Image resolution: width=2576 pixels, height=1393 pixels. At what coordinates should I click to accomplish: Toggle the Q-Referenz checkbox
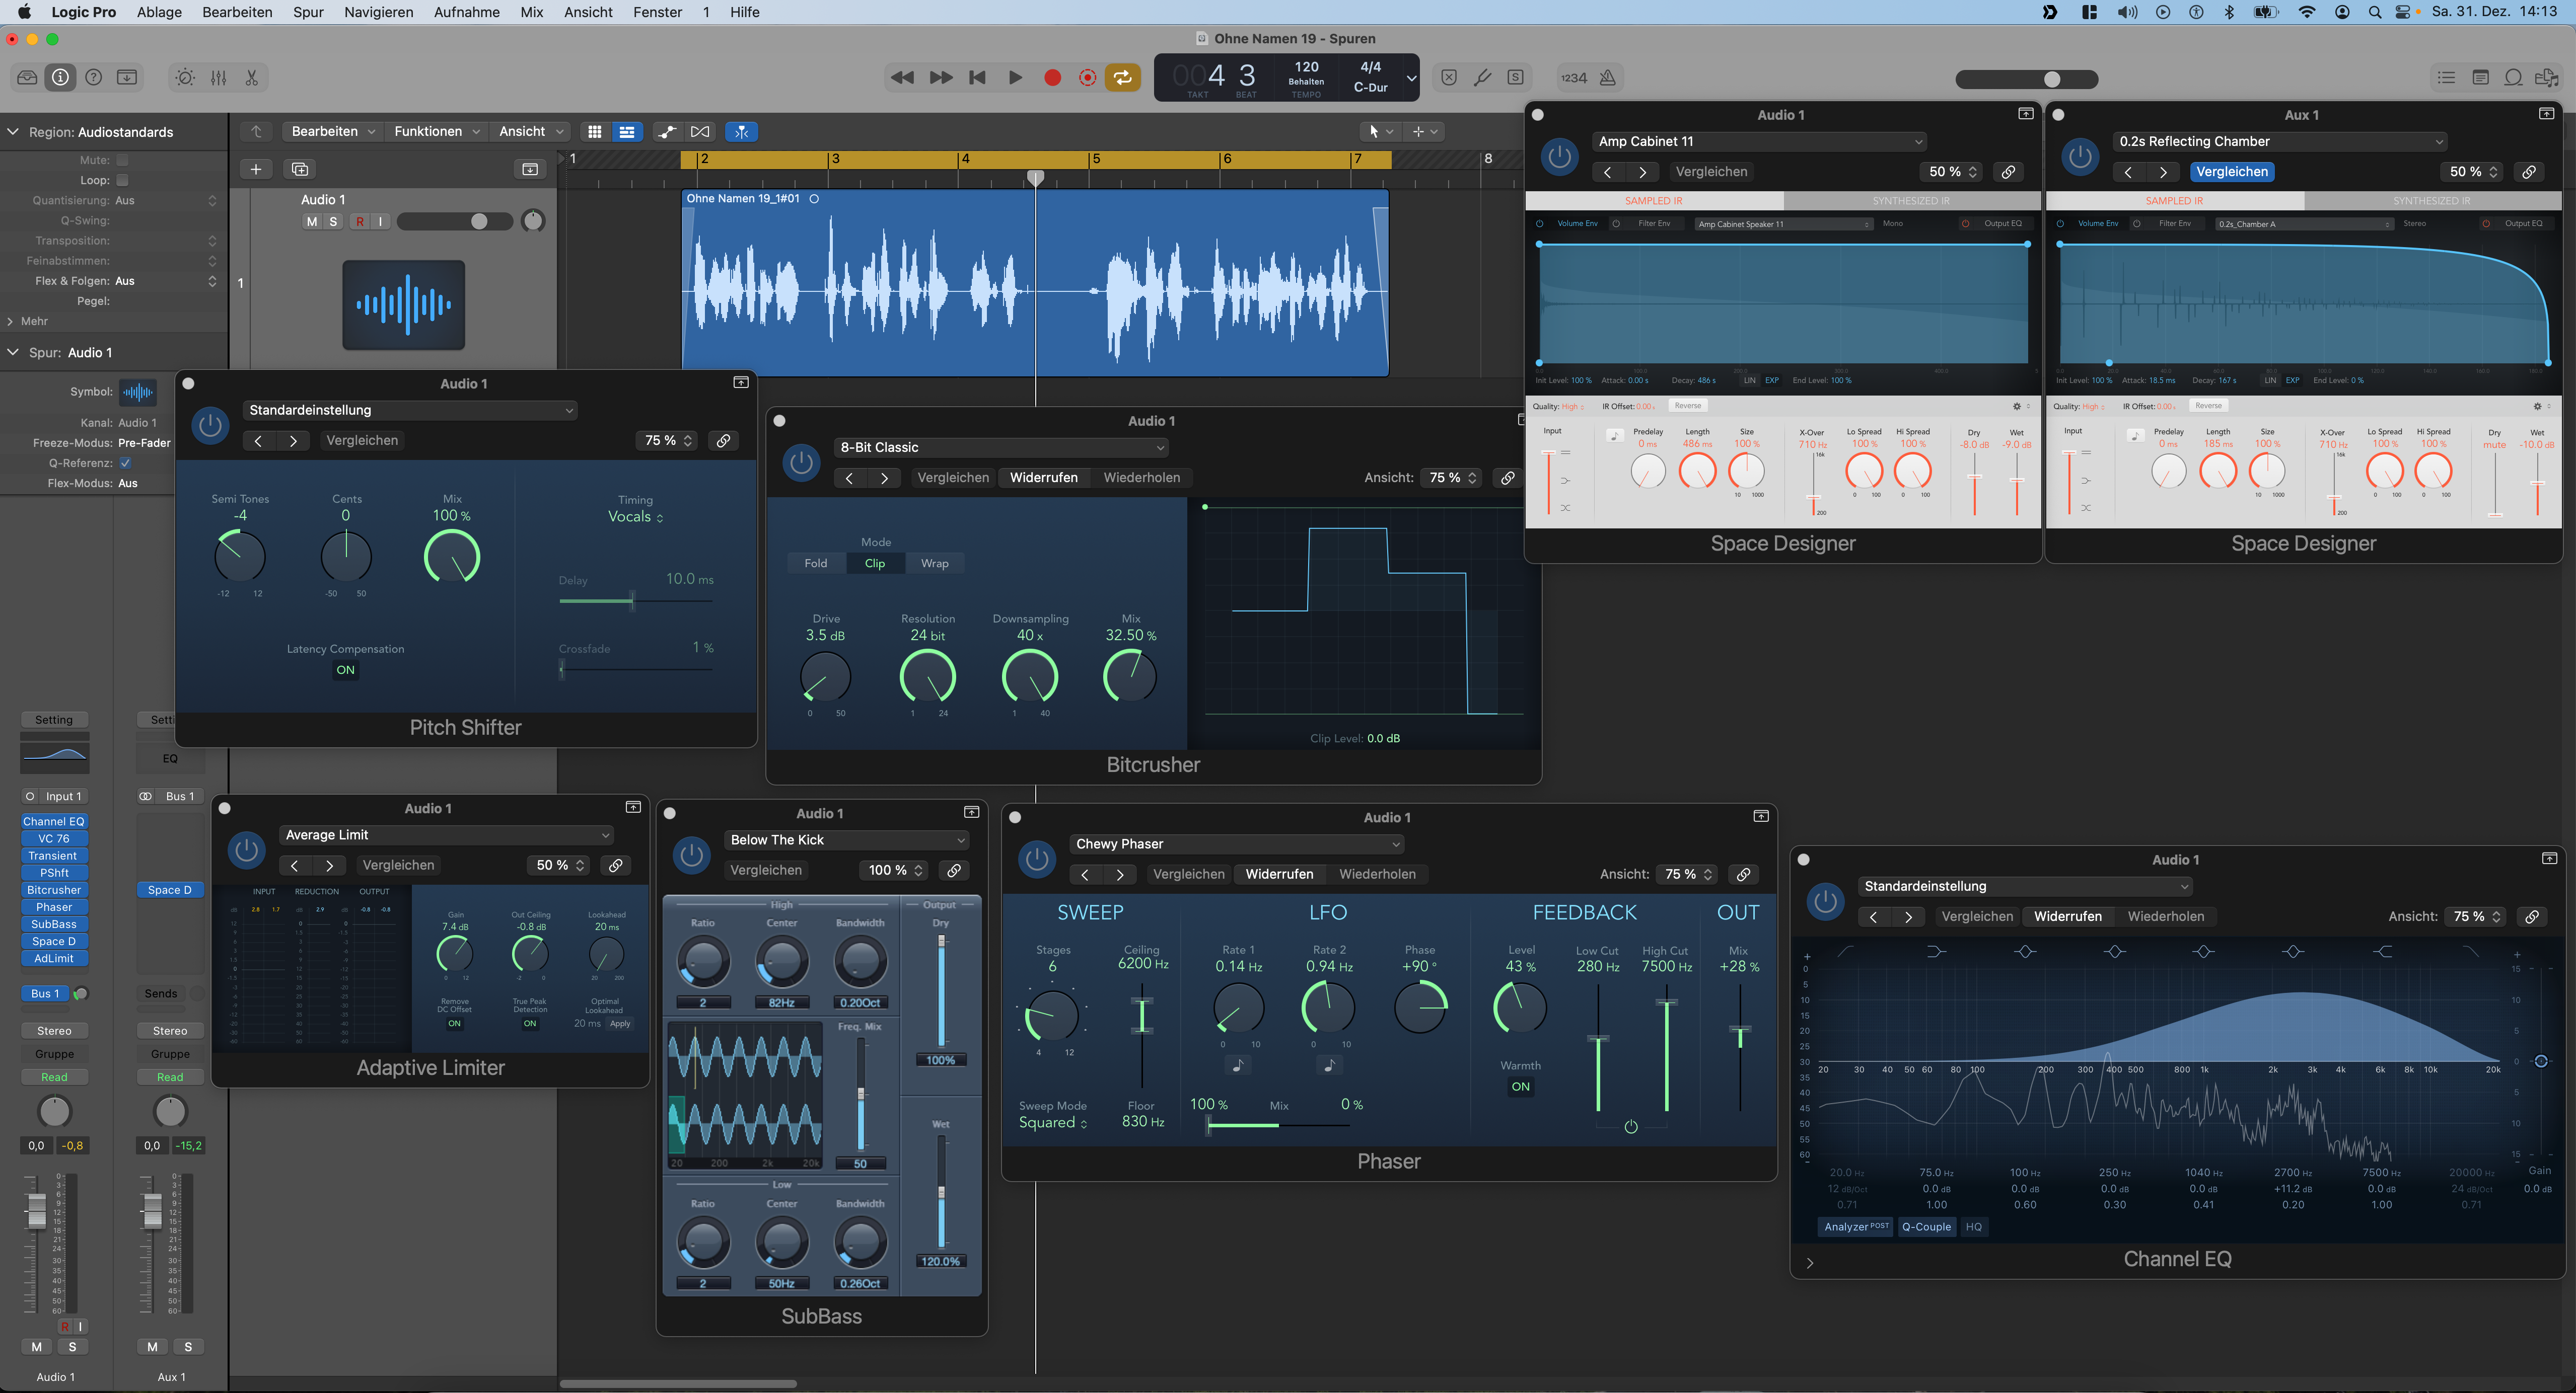(125, 462)
